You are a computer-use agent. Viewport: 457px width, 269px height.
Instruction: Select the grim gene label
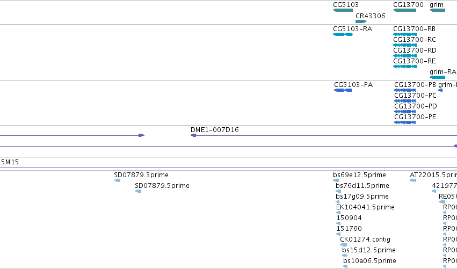pyautogui.click(x=436, y=5)
